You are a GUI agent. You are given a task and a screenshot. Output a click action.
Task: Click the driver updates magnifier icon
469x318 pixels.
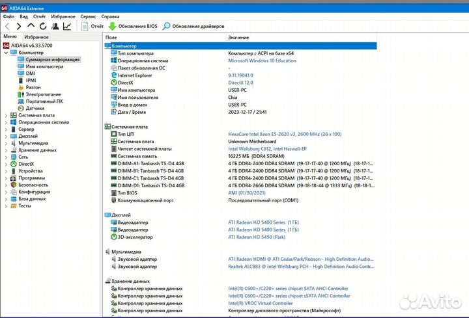point(167,26)
